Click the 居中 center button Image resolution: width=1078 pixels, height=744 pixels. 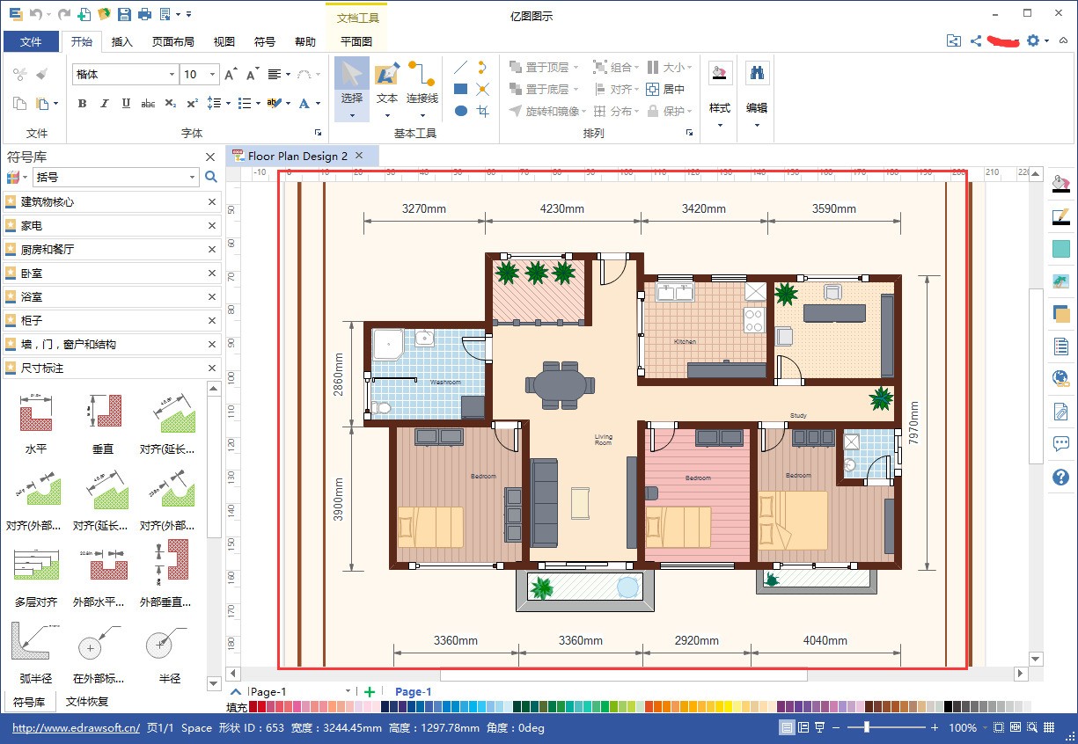click(665, 89)
